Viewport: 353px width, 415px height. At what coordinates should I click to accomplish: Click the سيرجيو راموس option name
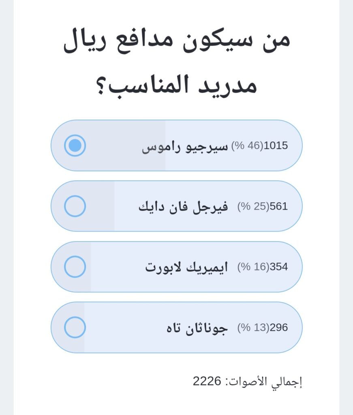tap(185, 146)
